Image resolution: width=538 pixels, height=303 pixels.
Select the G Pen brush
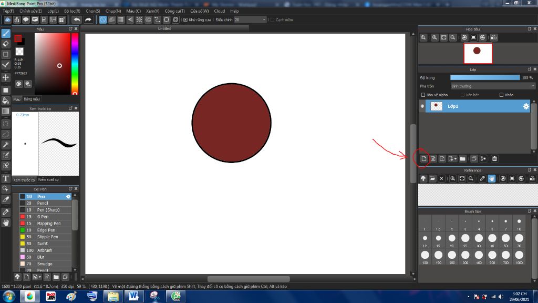pyautogui.click(x=45, y=217)
